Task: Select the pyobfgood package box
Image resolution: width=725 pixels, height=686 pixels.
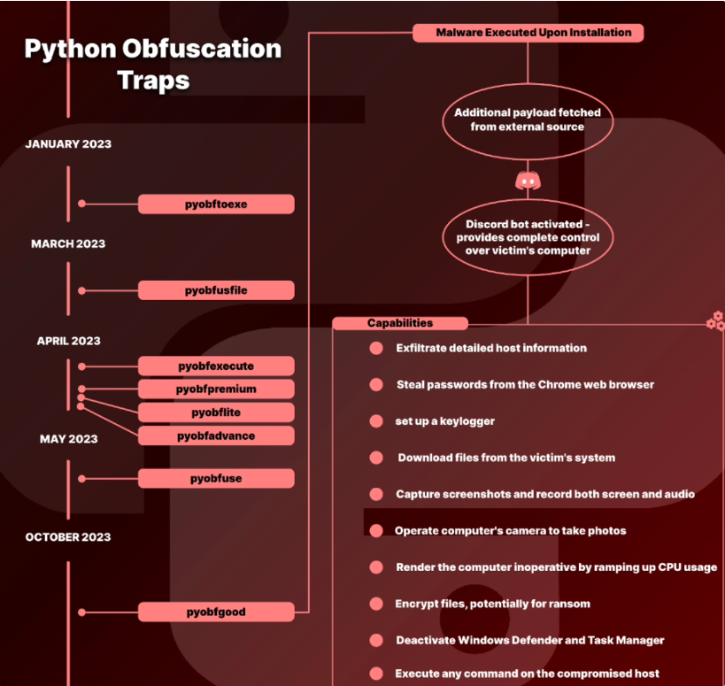Action: (x=216, y=612)
